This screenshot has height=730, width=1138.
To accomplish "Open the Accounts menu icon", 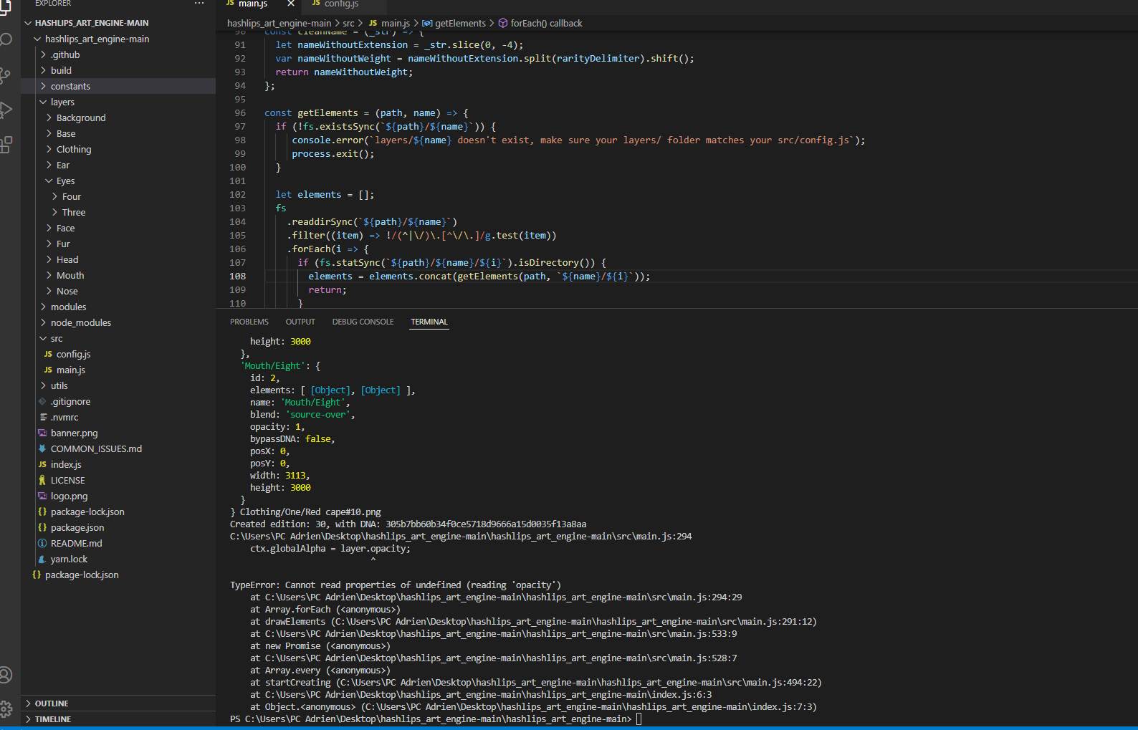I will coord(6,675).
